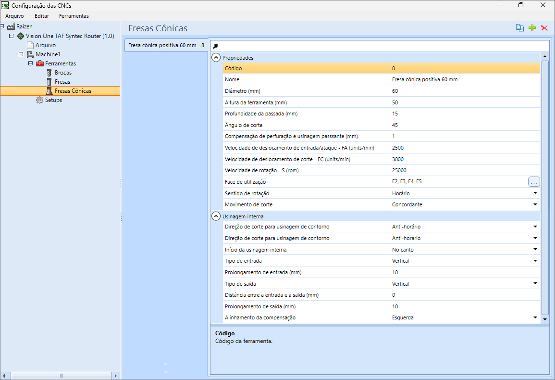
Task: Open the Início da usinagem interna dropdown
Action: pyautogui.click(x=535, y=250)
